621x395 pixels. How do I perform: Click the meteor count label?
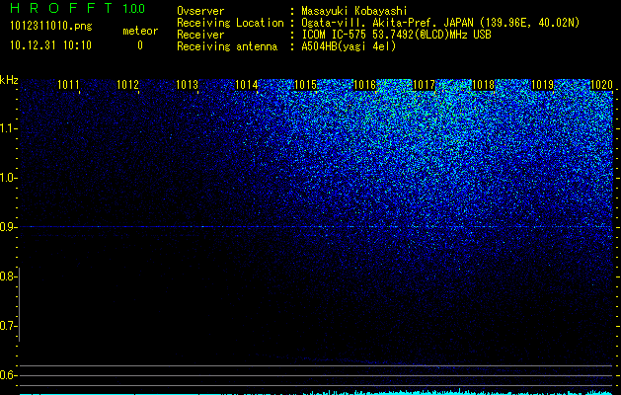[x=140, y=31]
